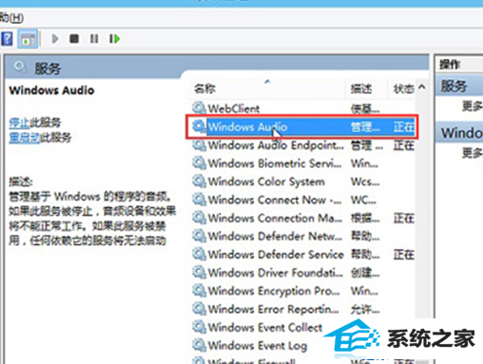
Task: Select Windows Event Log name
Action: [258, 346]
